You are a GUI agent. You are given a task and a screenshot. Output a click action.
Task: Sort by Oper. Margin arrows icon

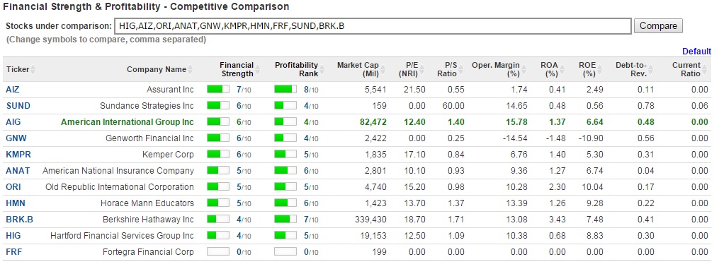coord(523,70)
